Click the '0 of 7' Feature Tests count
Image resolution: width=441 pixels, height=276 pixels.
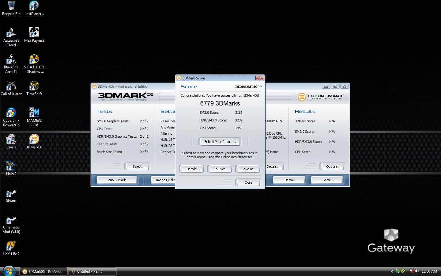pos(144,144)
